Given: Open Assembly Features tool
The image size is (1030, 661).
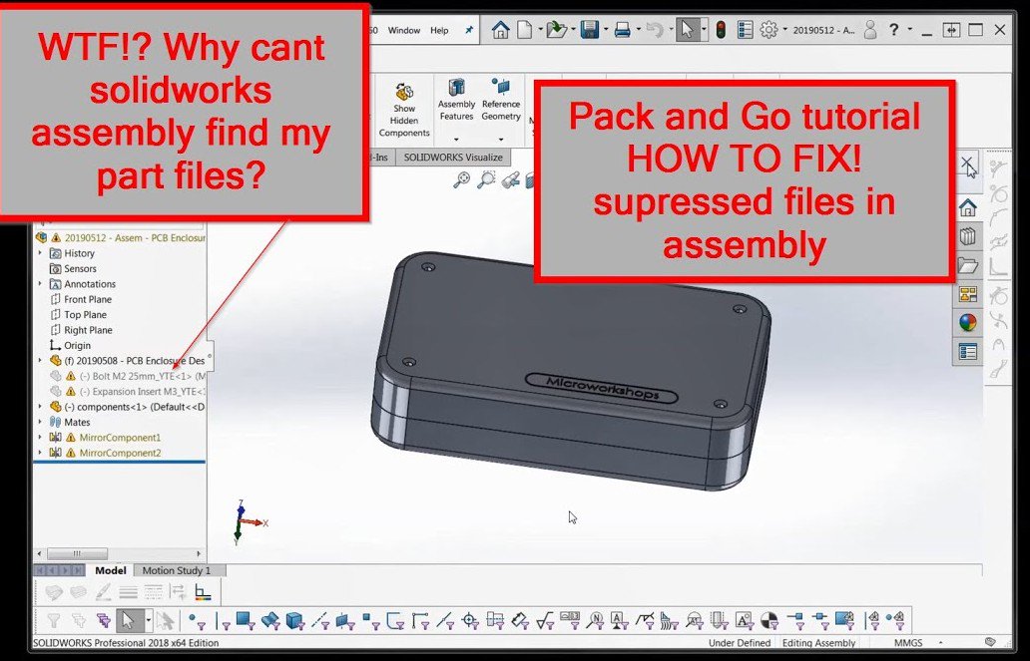Looking at the screenshot, I should click(x=456, y=100).
